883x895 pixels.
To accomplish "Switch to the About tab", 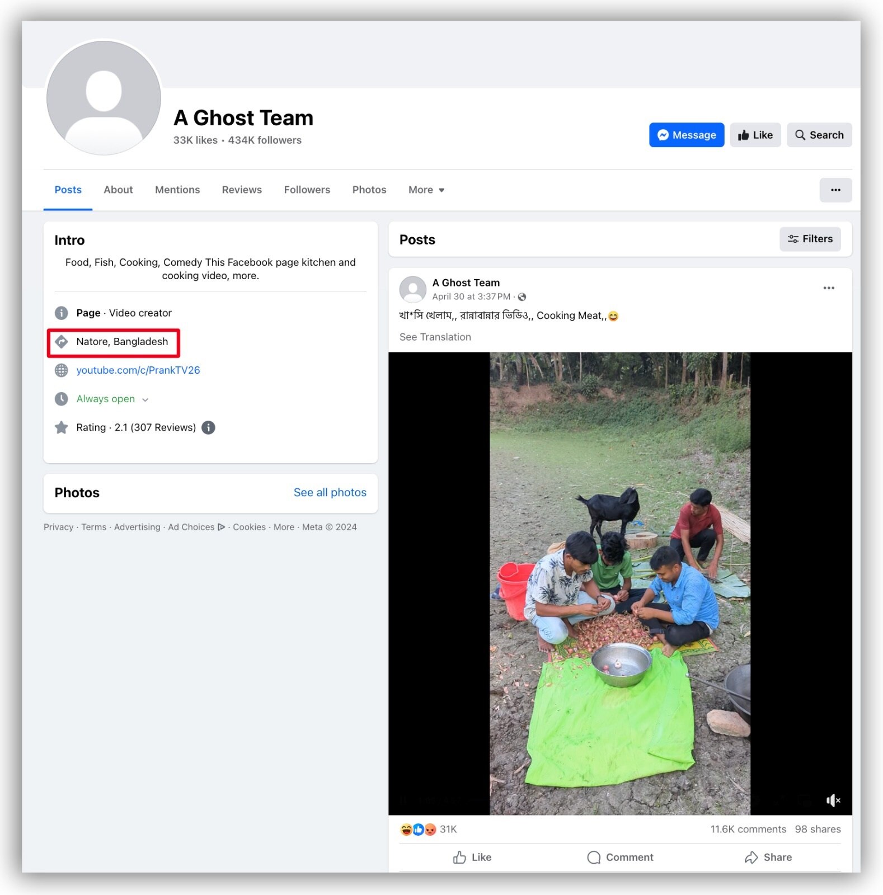I will (x=118, y=190).
